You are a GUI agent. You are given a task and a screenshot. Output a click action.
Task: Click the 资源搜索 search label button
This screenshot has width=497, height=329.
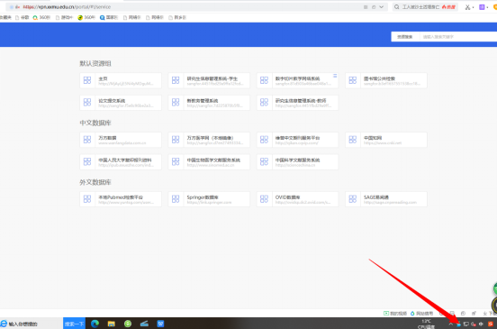point(405,37)
